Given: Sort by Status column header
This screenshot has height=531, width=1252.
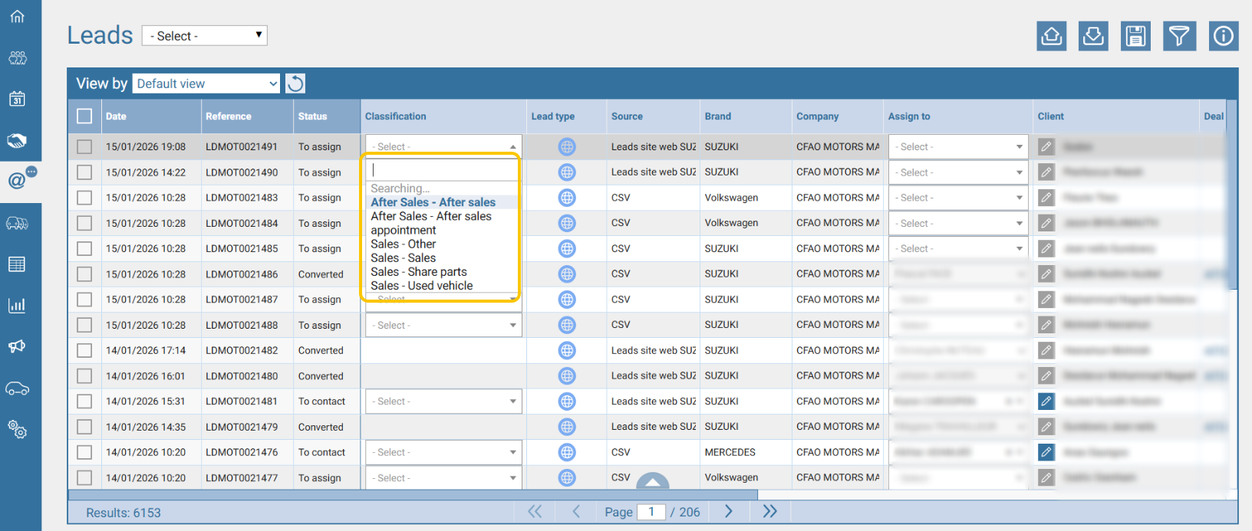Looking at the screenshot, I should [x=312, y=116].
